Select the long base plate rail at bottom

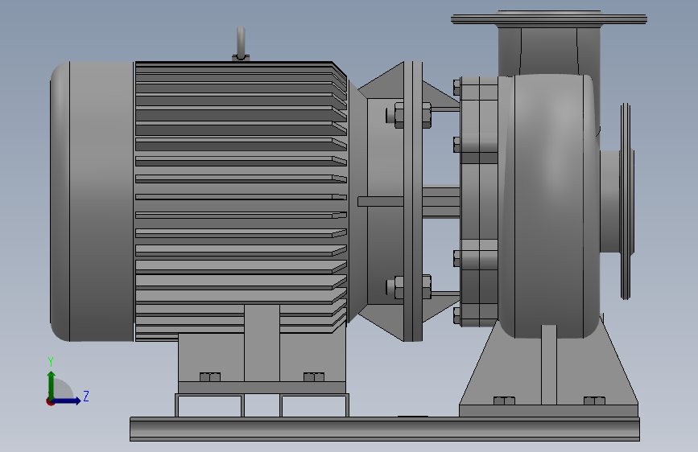385,429
